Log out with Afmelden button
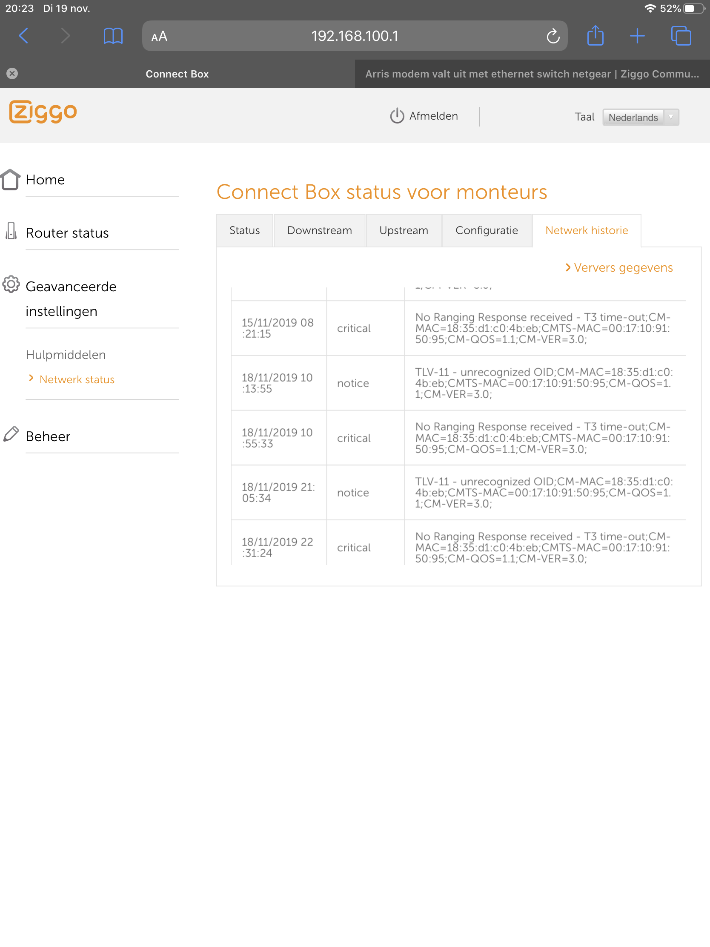710x947 pixels. click(x=424, y=116)
